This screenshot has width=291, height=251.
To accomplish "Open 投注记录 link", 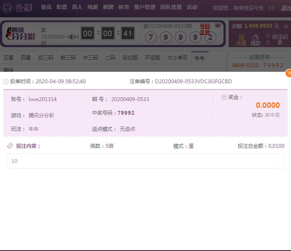I will click(x=280, y=39).
